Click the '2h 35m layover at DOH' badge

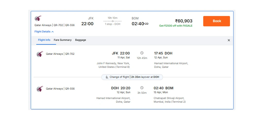[132, 77]
